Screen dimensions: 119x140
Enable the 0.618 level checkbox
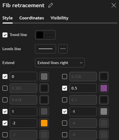[5, 100]
